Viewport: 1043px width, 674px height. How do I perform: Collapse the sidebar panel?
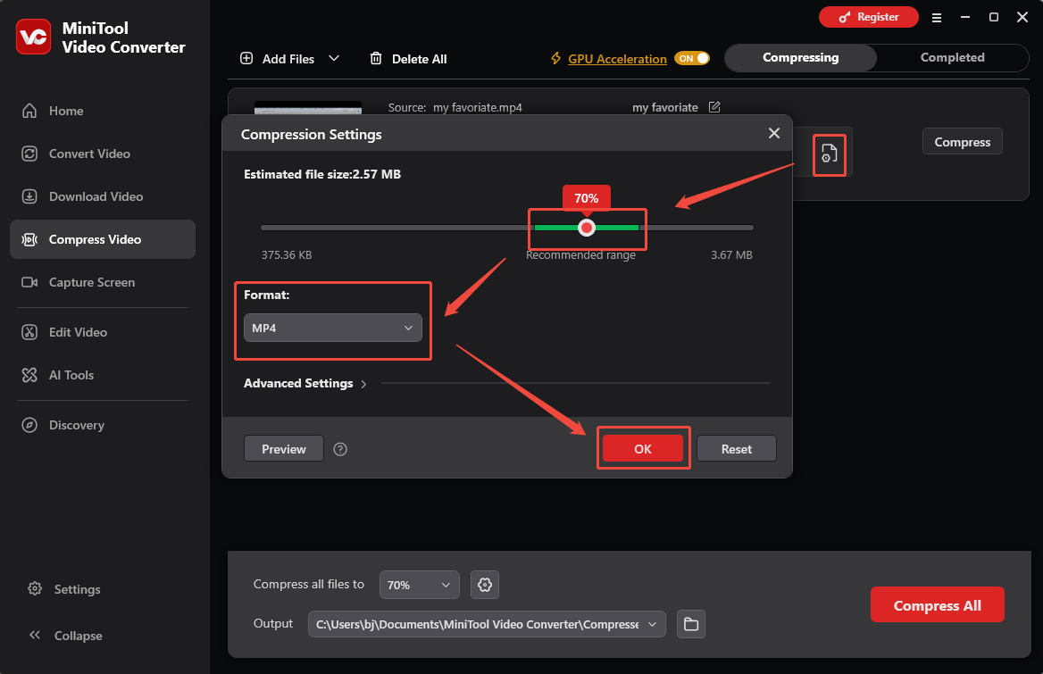65,636
